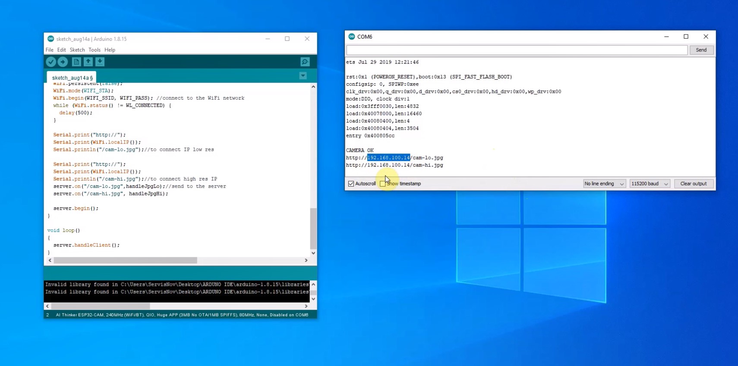Open the No line ending dropdown
This screenshot has width=738, height=366.
point(604,184)
